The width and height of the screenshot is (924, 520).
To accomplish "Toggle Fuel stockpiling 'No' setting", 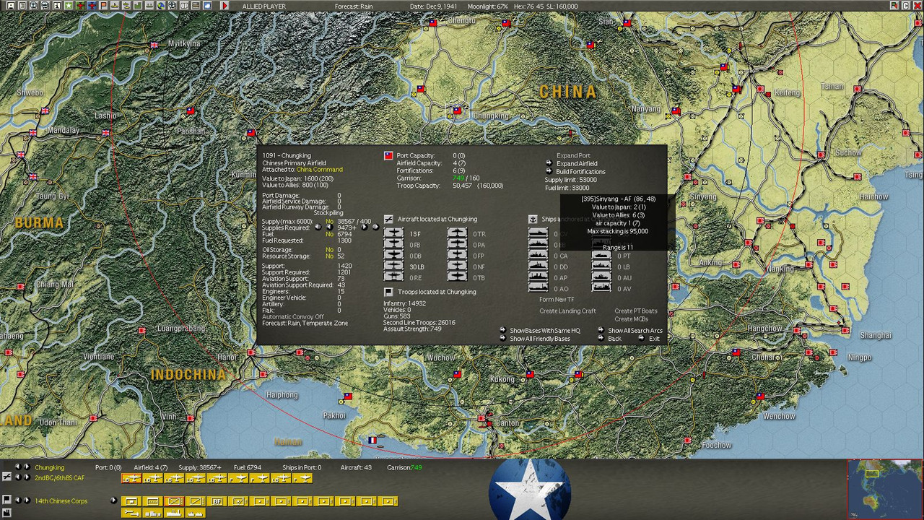I will click(329, 234).
